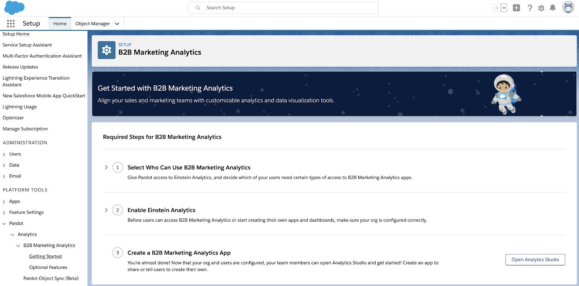Expand the Feature Settings chevron
The height and width of the screenshot is (286, 579).
coord(4,213)
